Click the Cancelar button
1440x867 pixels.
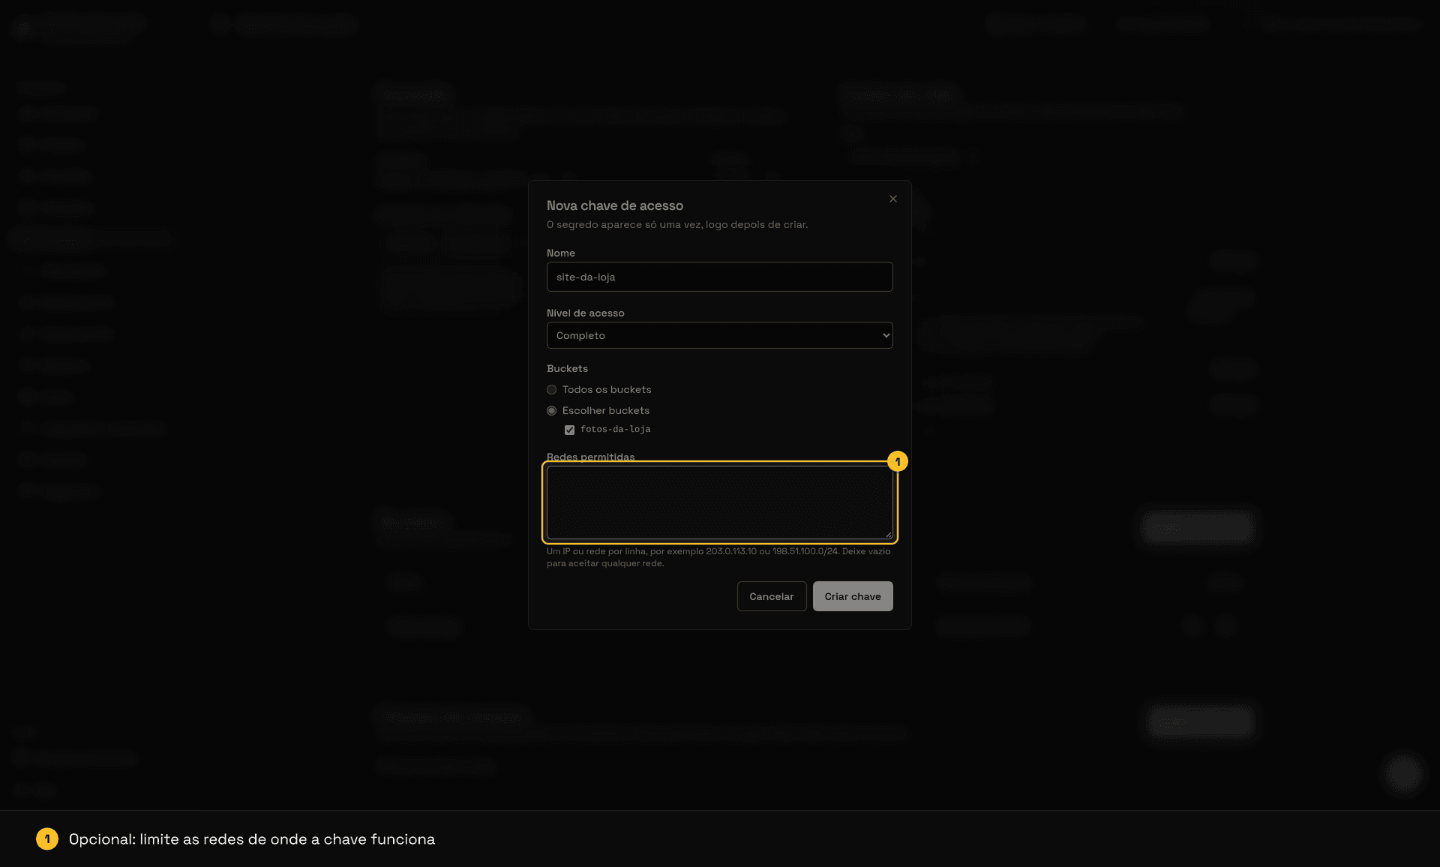772,596
